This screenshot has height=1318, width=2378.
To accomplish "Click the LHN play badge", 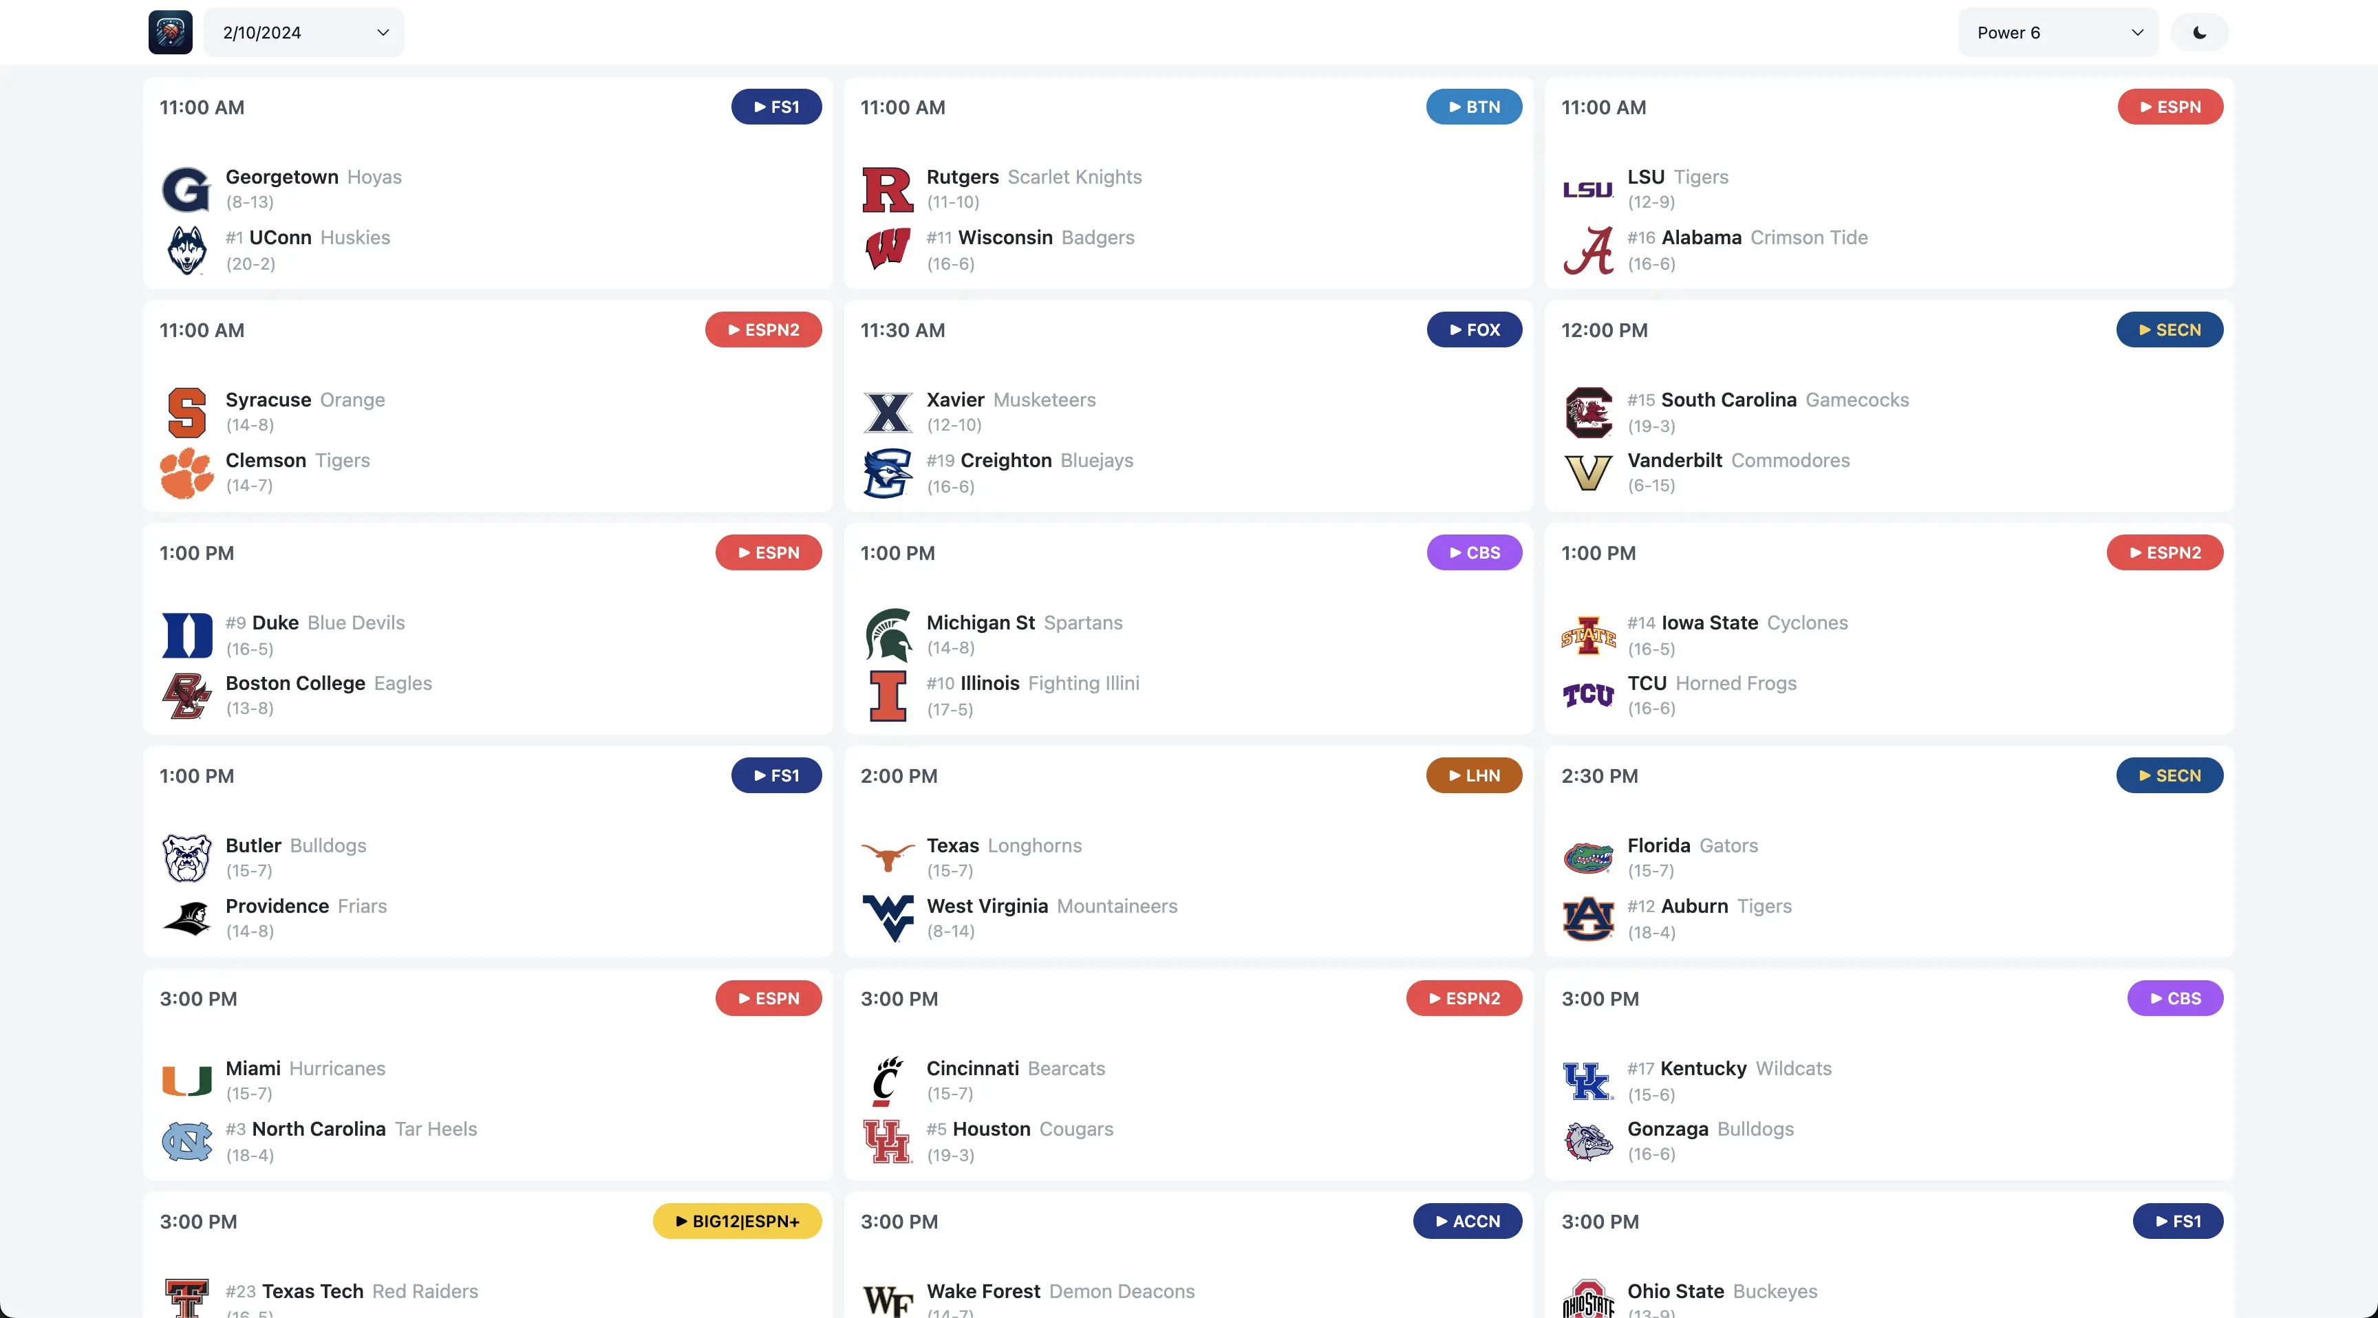I will [x=1473, y=775].
